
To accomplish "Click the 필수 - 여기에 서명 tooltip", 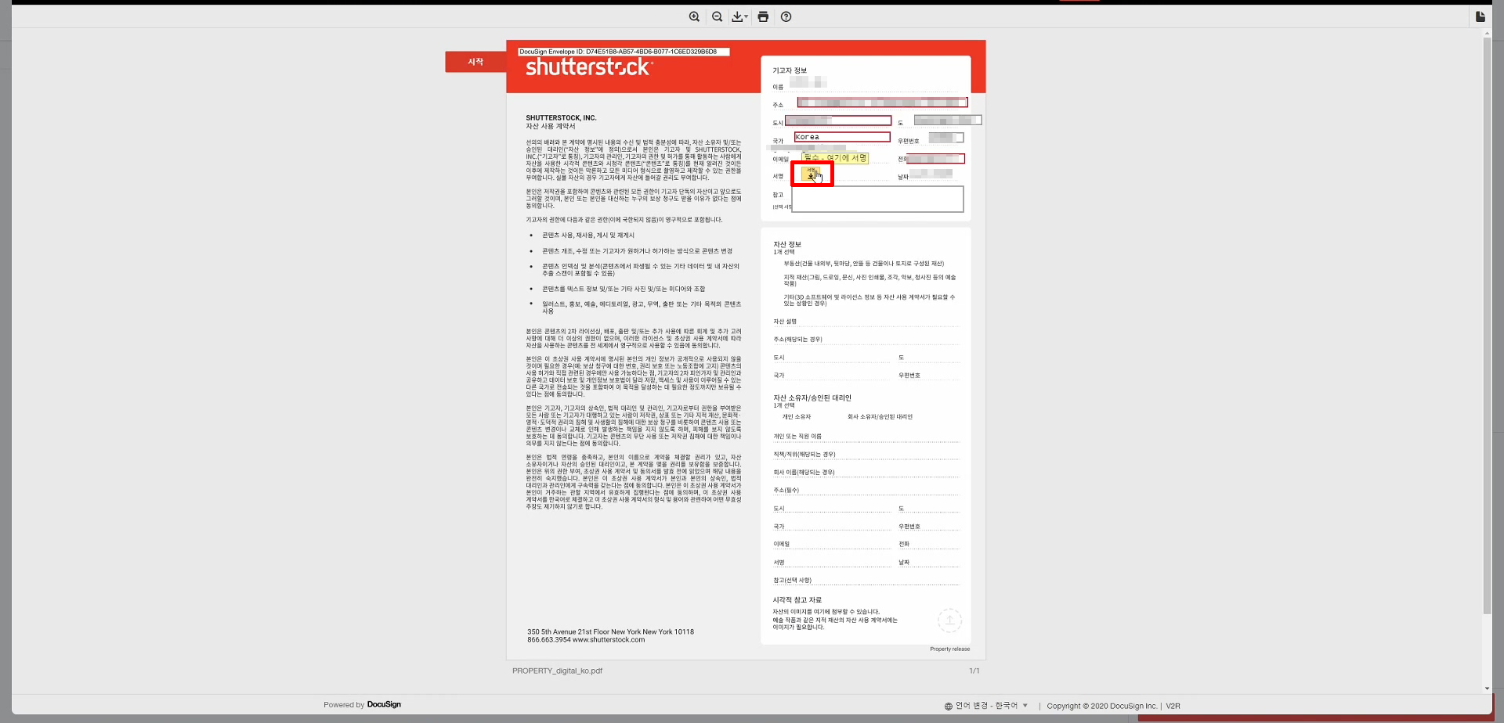I will click(x=835, y=158).
